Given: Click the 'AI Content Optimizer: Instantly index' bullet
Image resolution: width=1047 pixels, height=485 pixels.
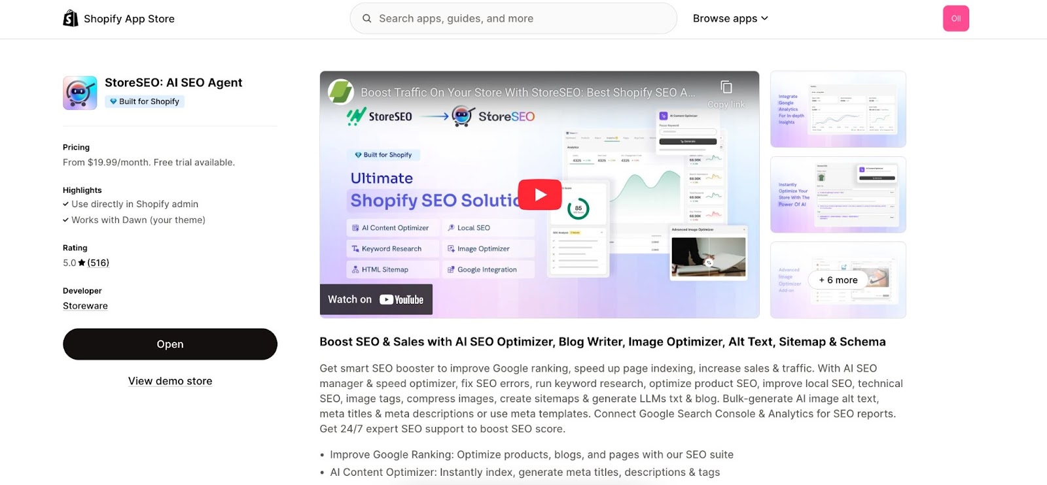Looking at the screenshot, I should click(525, 473).
